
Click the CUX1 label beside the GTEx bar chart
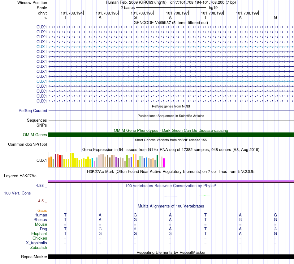click(42, 160)
